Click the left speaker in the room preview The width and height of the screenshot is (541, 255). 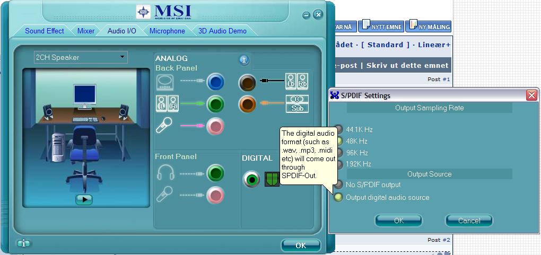coord(48,111)
